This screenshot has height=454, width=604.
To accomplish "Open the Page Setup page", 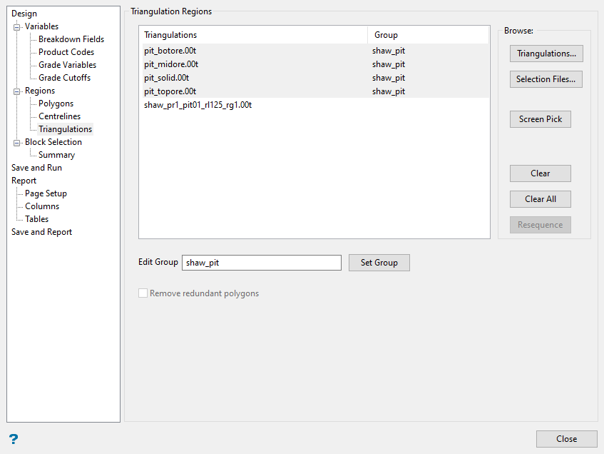I will coord(46,193).
